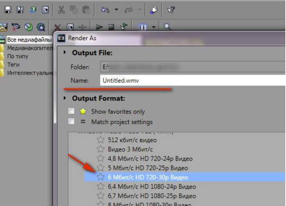Click the red X remove media icon

[x=58, y=27]
